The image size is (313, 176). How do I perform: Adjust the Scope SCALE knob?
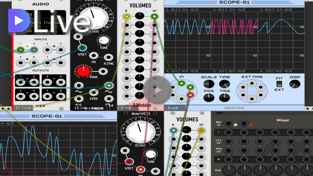[209, 84]
